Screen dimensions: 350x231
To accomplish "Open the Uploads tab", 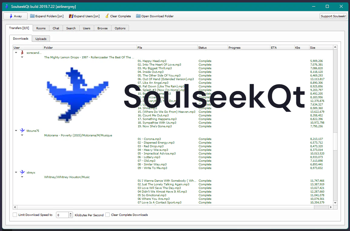I will tap(41, 38).
